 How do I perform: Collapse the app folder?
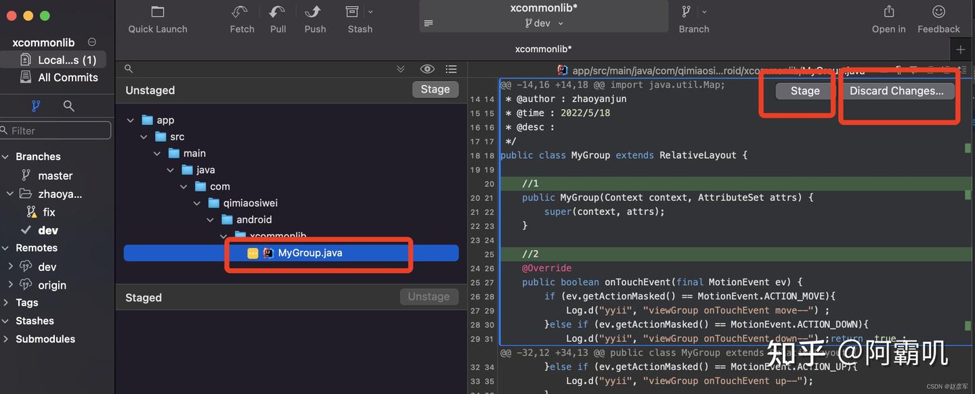pyautogui.click(x=130, y=120)
